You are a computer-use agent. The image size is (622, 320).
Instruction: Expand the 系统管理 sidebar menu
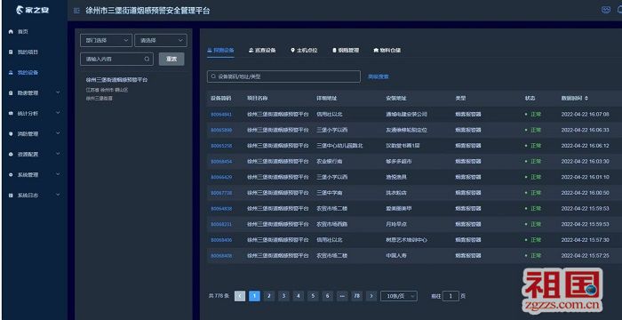coord(35,175)
